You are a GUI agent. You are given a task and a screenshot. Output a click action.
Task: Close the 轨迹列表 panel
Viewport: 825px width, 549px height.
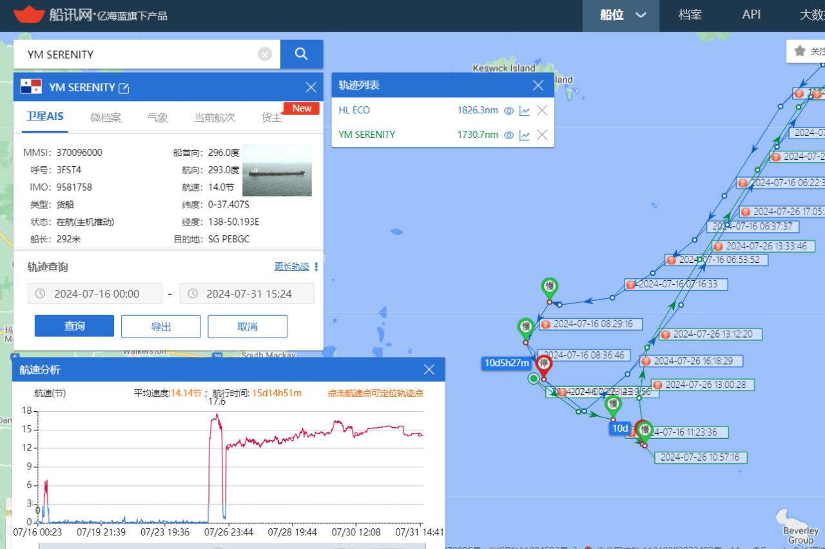coord(539,85)
